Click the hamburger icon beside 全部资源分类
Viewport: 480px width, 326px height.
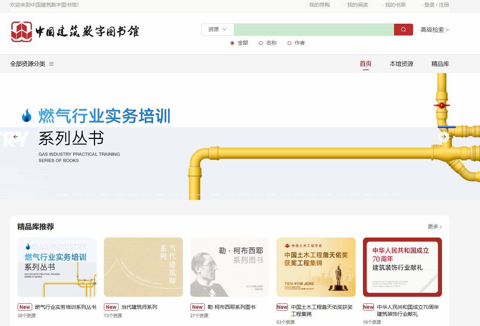[52, 64]
